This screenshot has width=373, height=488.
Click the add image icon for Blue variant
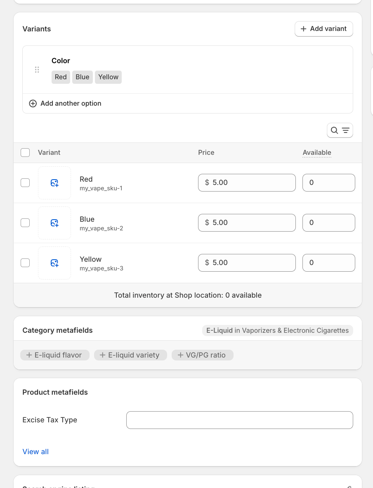(54, 223)
